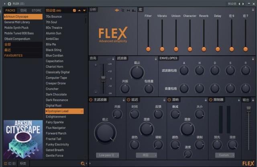Screen dimensions: 257x167
Task: Click the reverb section lock icon
Action: tap(206, 100)
